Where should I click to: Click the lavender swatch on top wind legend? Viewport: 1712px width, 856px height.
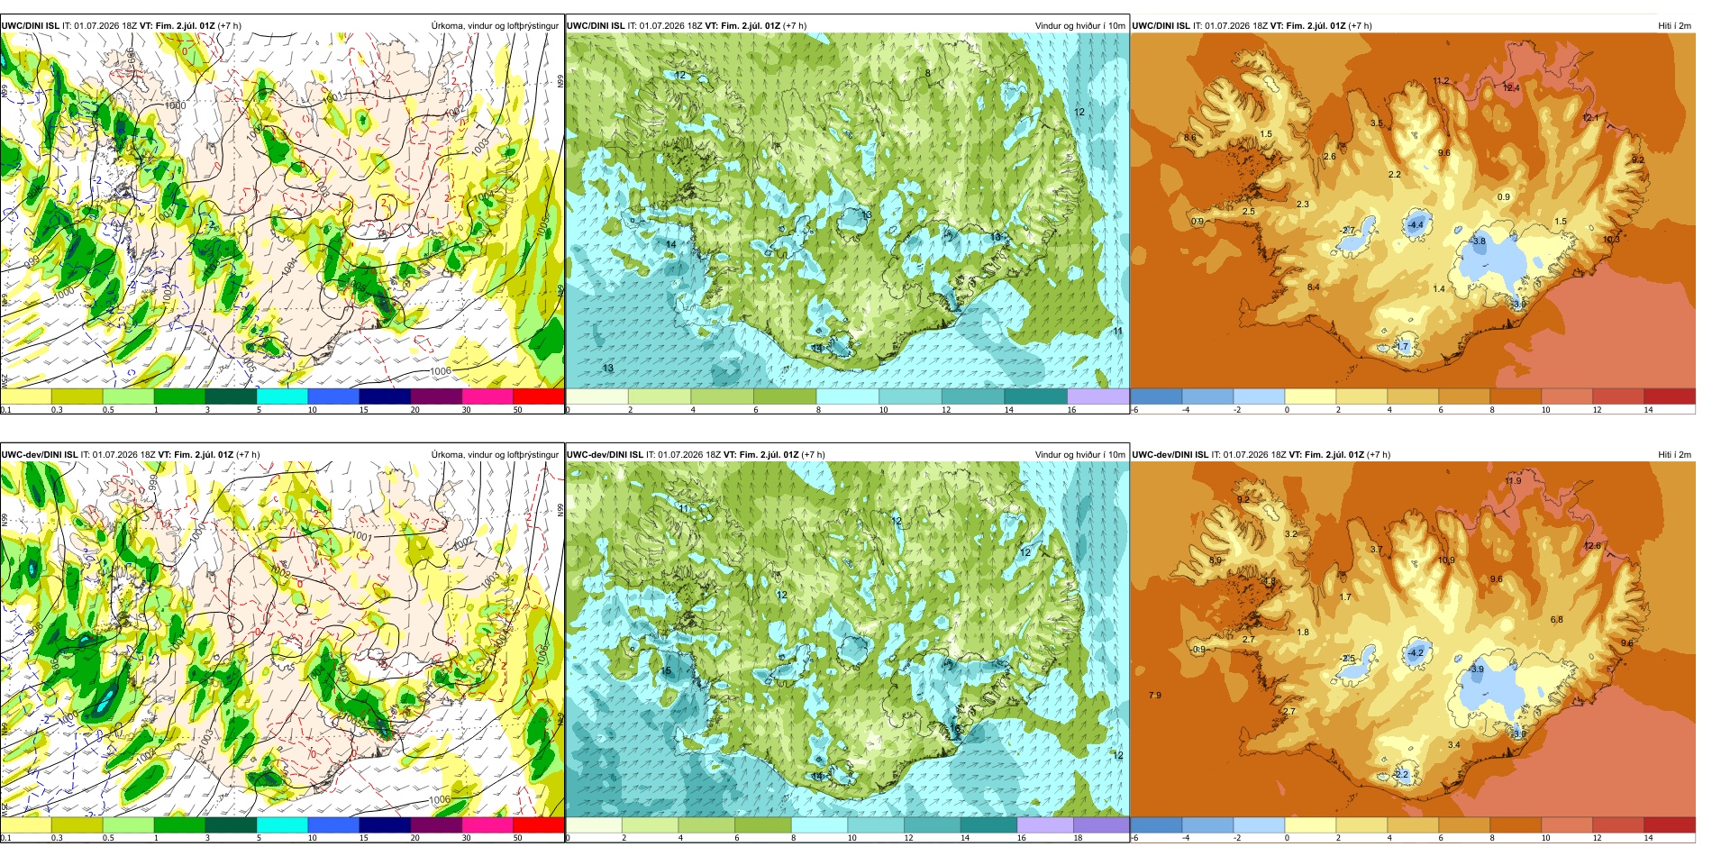coord(1097,396)
